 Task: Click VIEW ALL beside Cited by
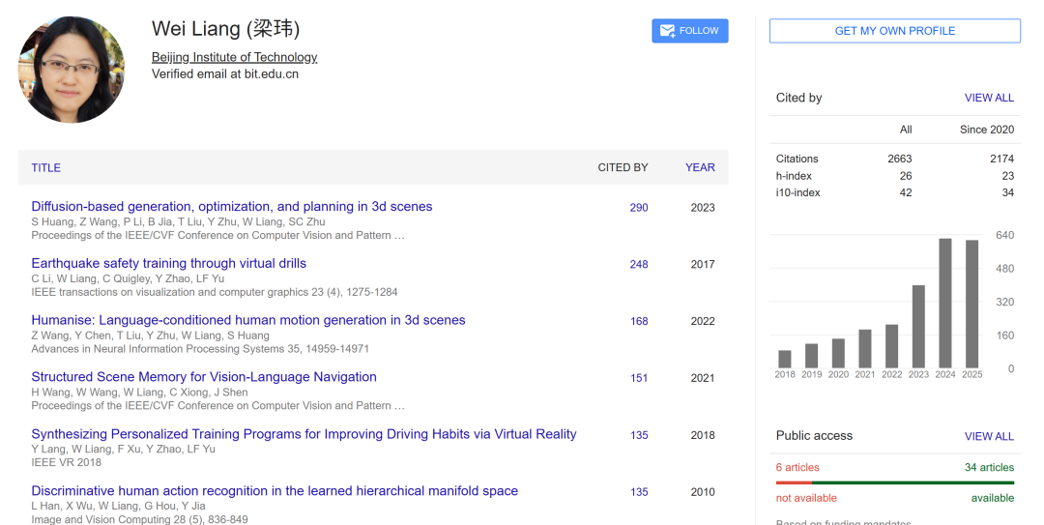(989, 98)
